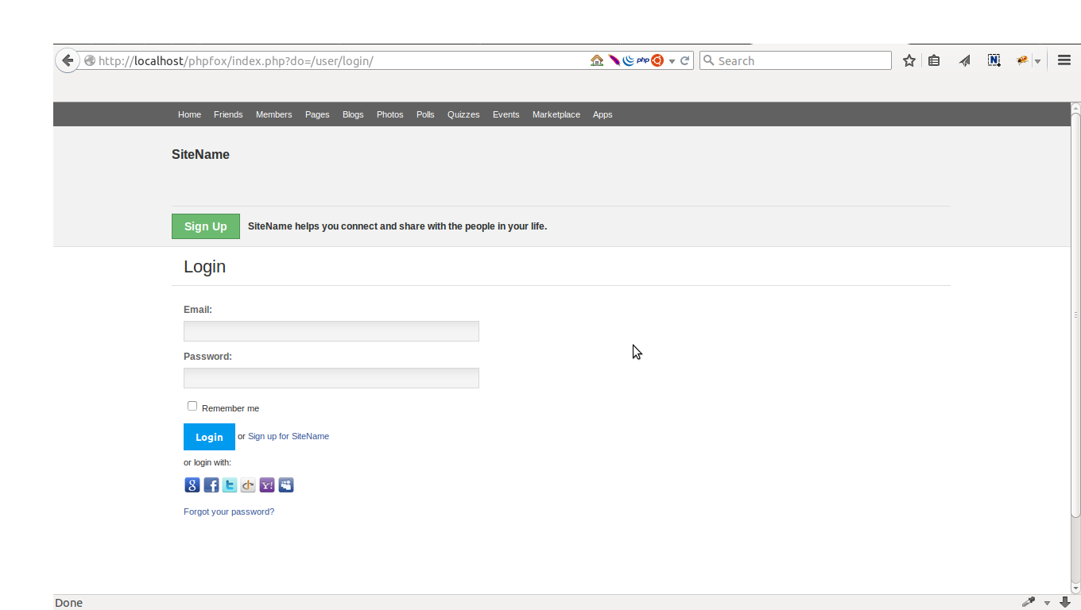Click the jQuery swirl icon in the address bar
This screenshot has height=610, width=1081.
(628, 60)
